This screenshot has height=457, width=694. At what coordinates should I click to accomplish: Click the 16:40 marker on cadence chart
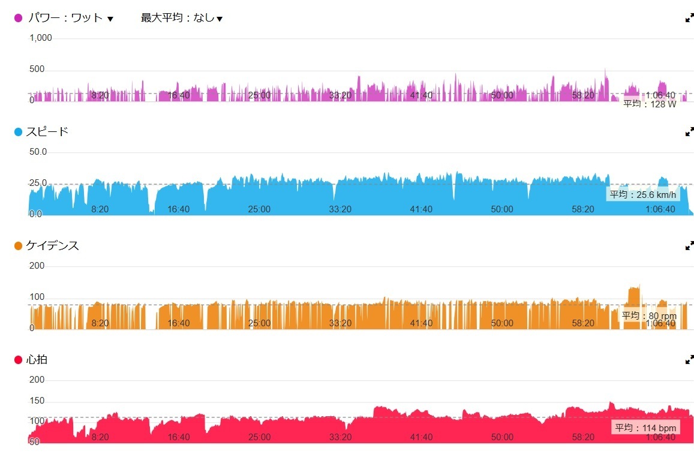click(178, 323)
